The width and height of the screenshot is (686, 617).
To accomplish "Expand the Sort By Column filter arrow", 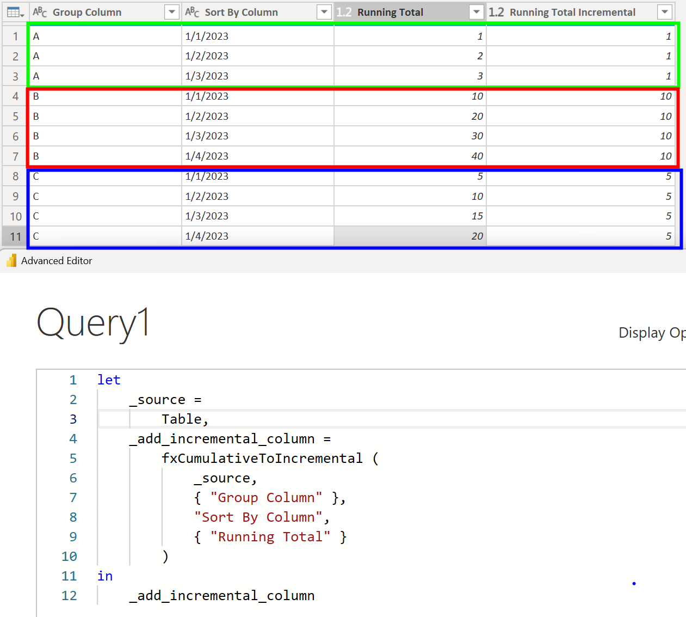I will tap(324, 12).
